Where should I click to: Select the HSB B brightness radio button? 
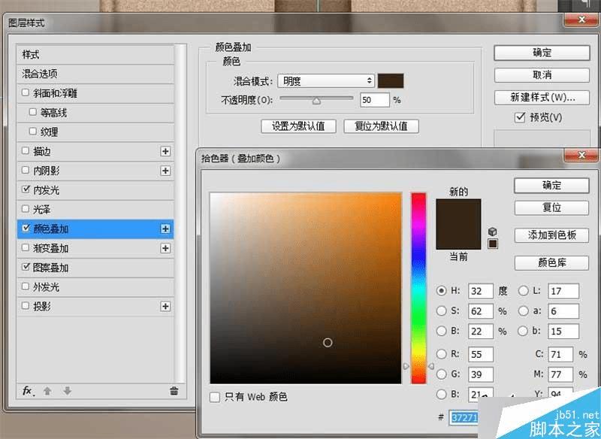[442, 331]
